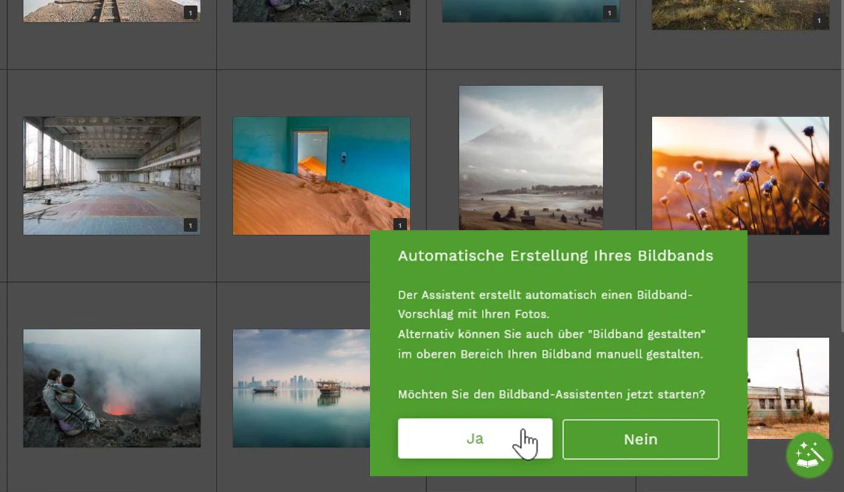Select the turquoise room with sand photo
Screen dimensions: 844x492
(x=321, y=175)
